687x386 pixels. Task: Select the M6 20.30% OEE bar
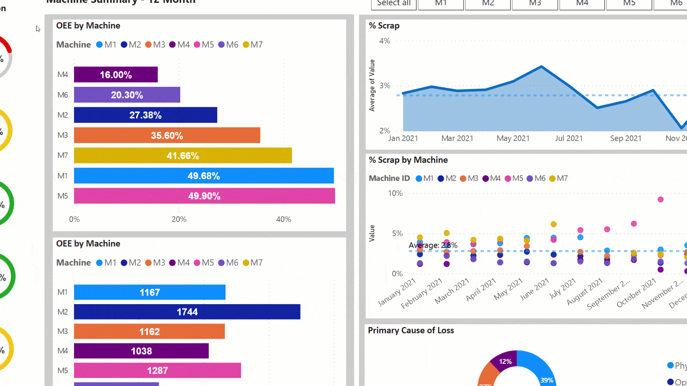[x=127, y=95]
